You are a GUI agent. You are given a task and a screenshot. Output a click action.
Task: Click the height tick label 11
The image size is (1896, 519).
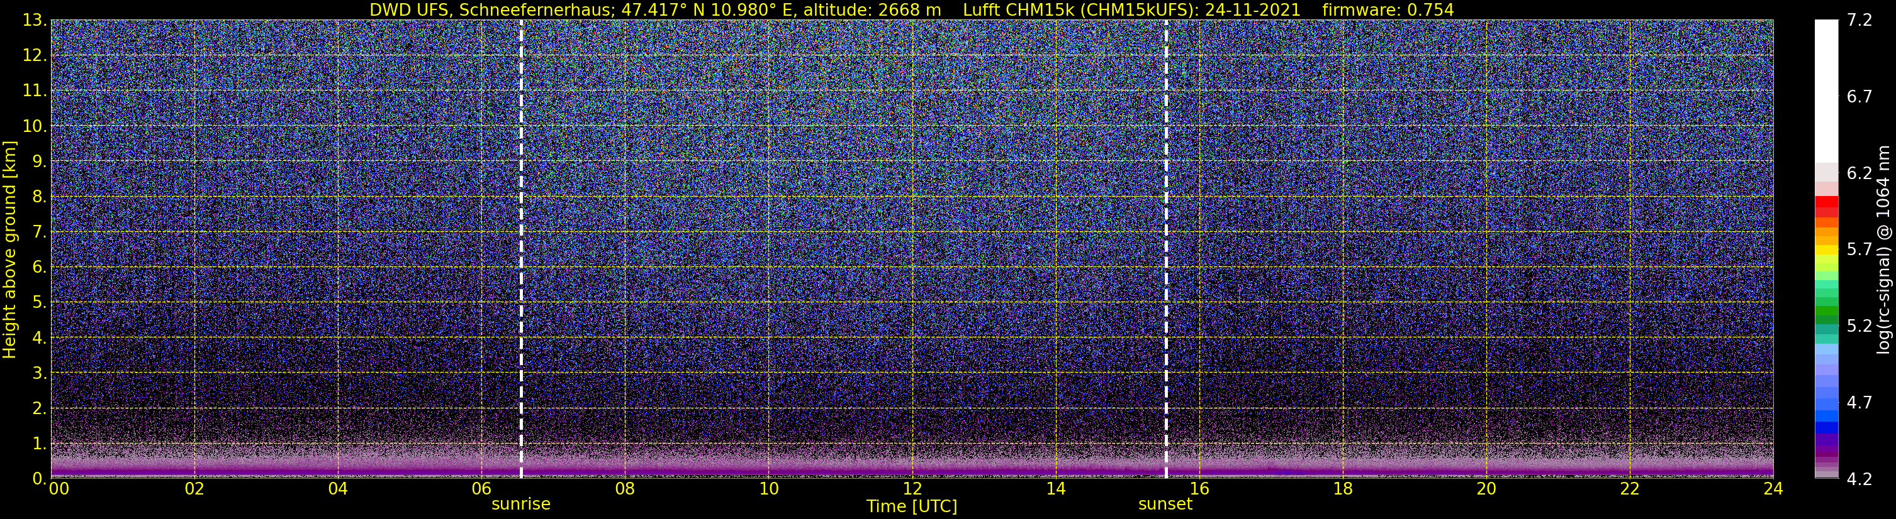tap(34, 91)
